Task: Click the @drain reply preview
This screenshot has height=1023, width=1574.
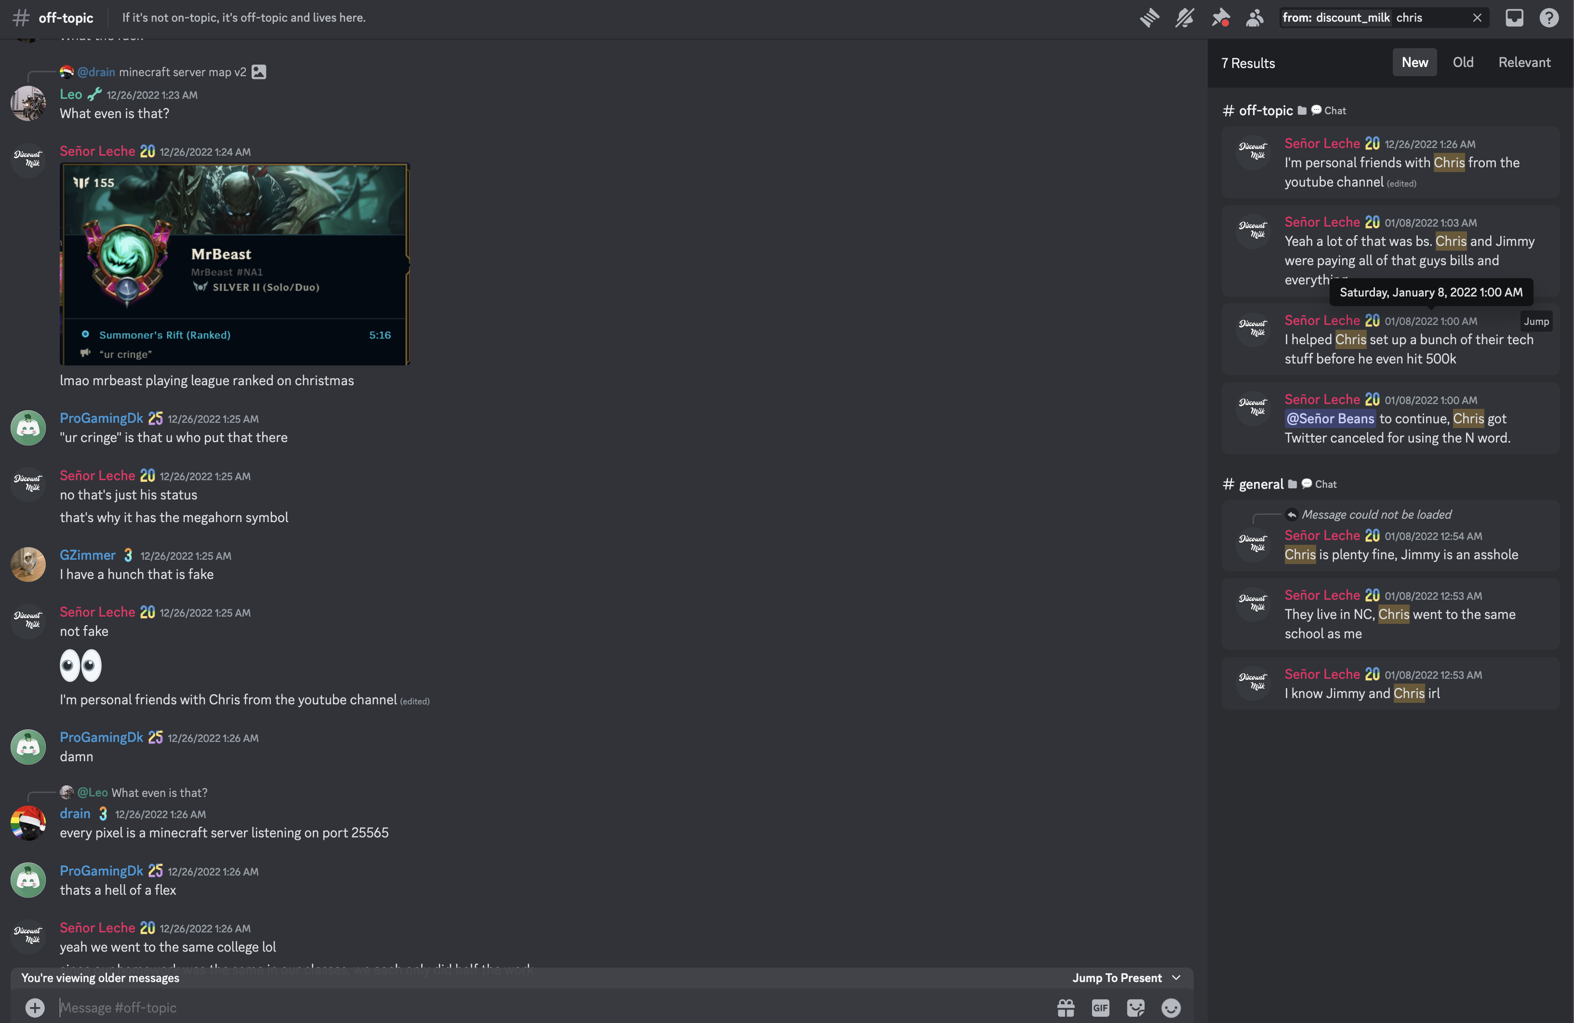Action: [162, 72]
